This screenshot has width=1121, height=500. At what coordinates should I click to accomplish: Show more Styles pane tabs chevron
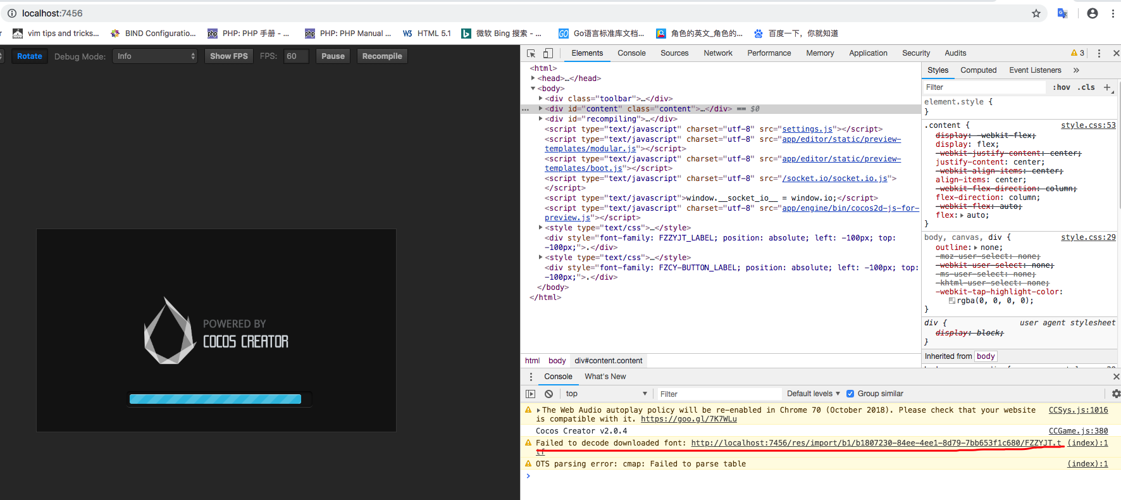point(1076,70)
